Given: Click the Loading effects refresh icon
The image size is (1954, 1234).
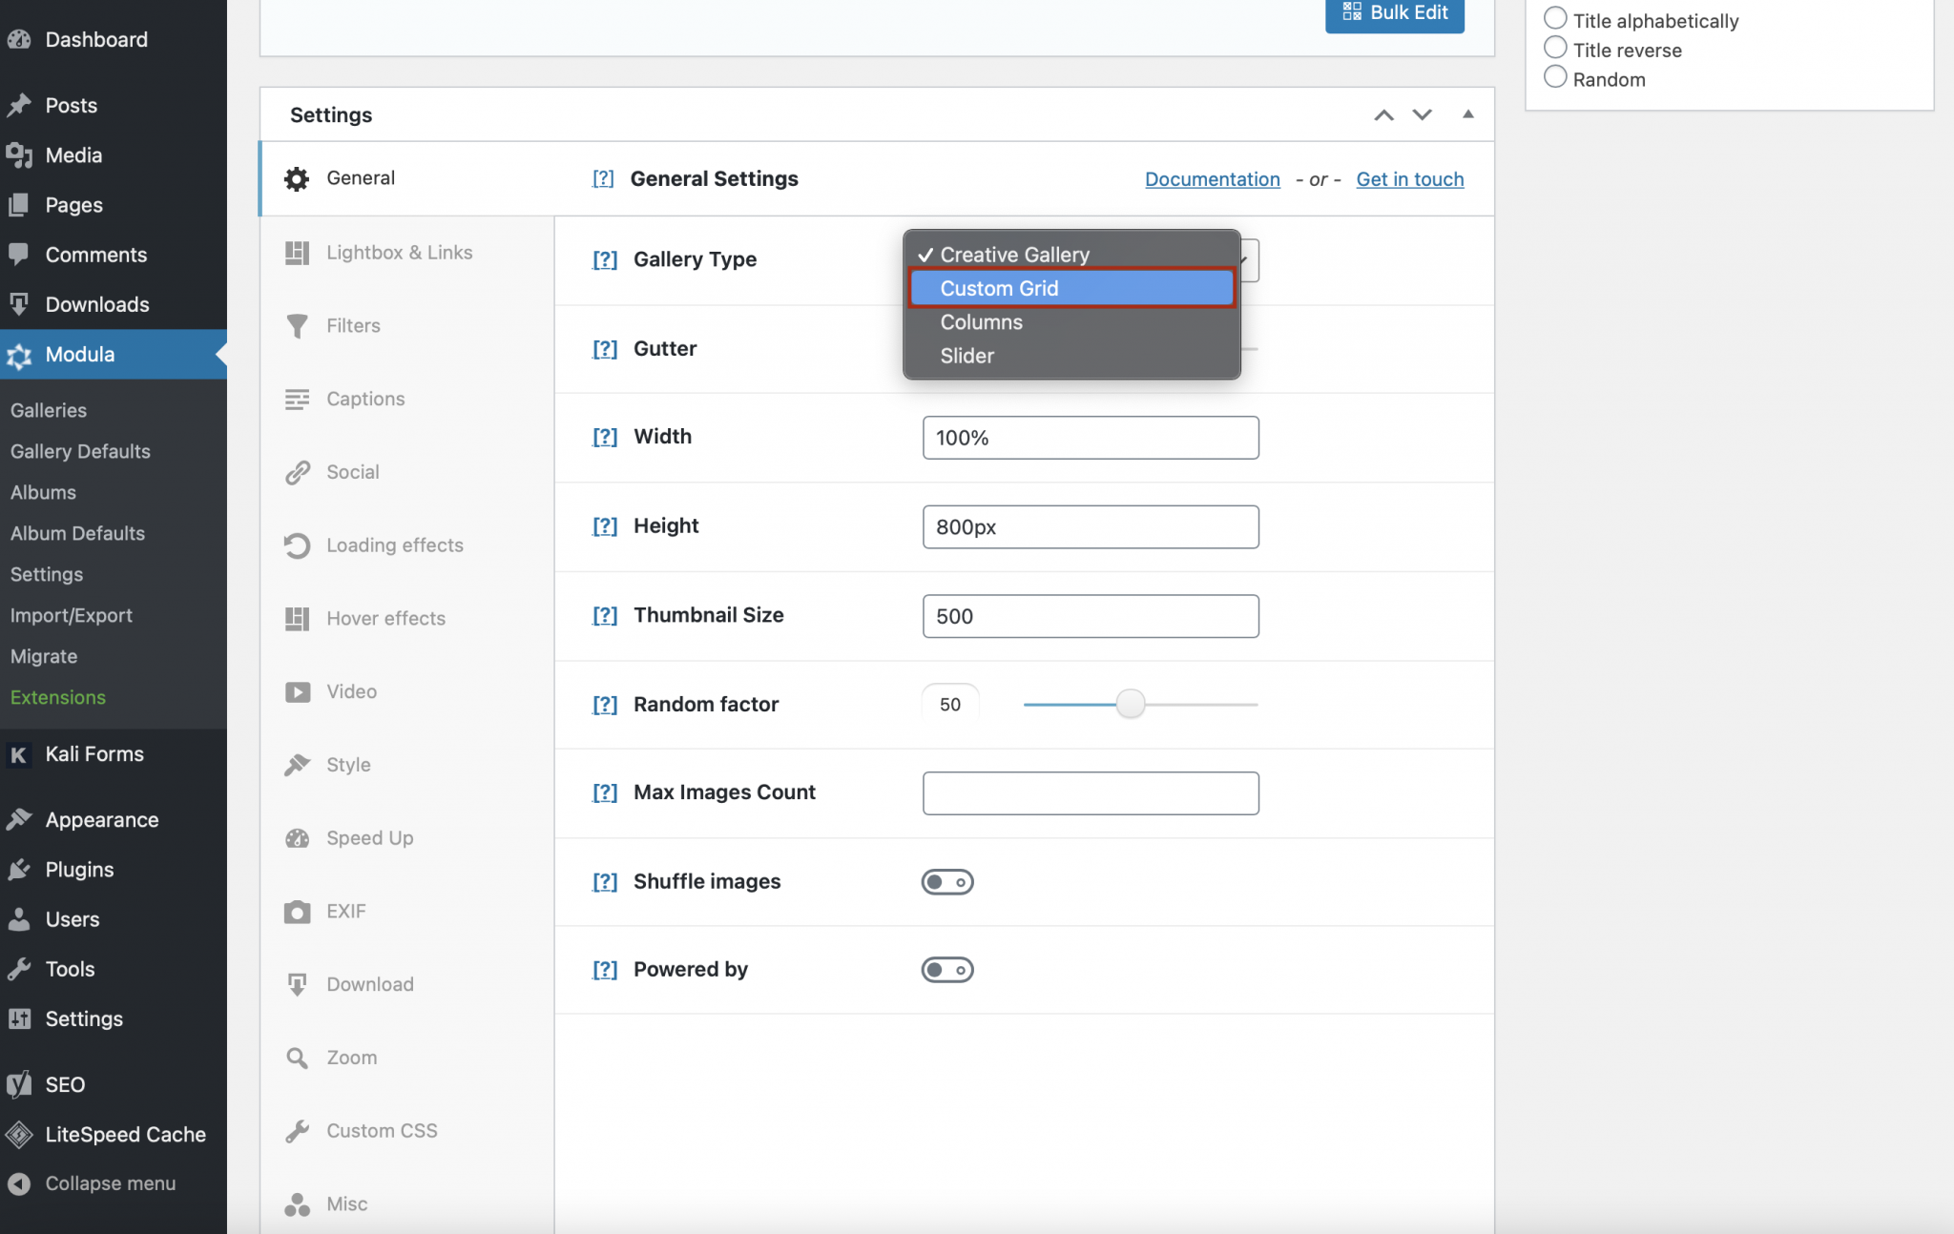Looking at the screenshot, I should click(x=297, y=545).
